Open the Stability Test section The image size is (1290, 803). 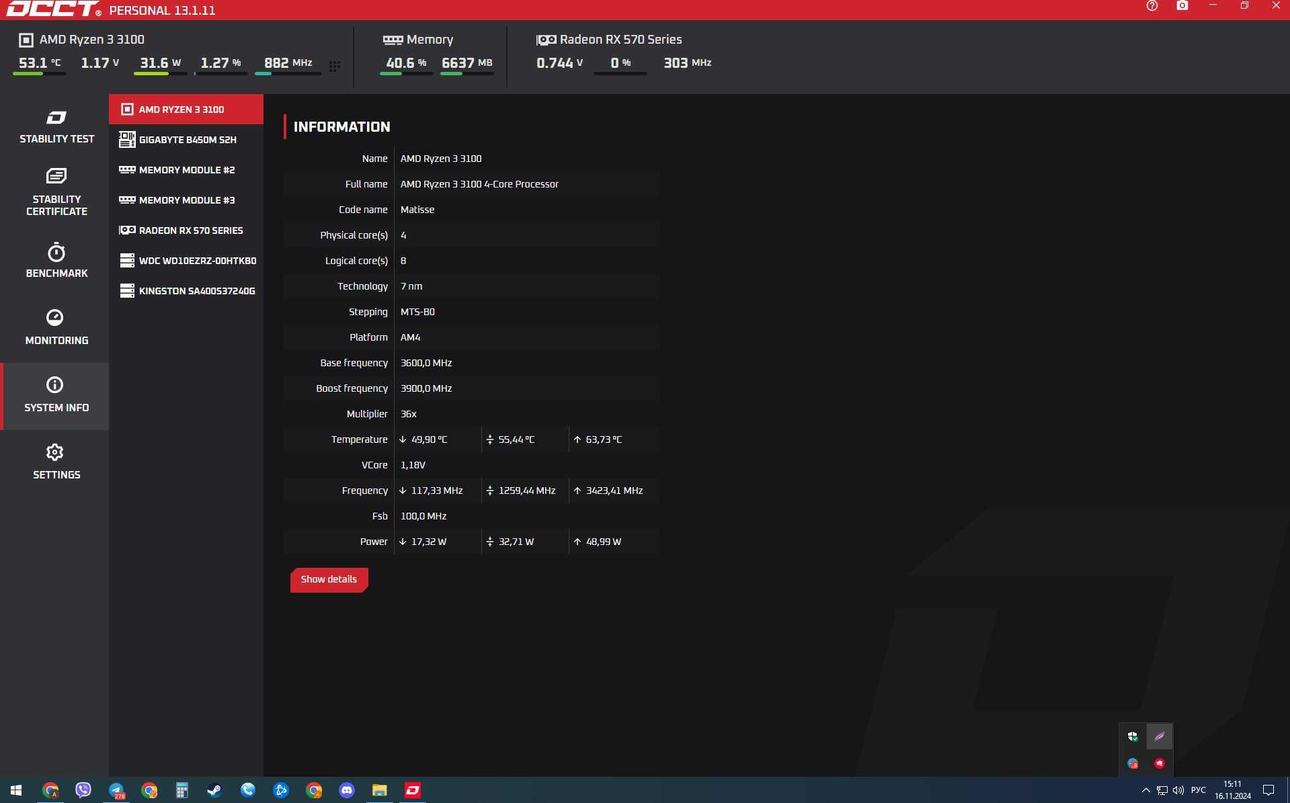(x=56, y=127)
